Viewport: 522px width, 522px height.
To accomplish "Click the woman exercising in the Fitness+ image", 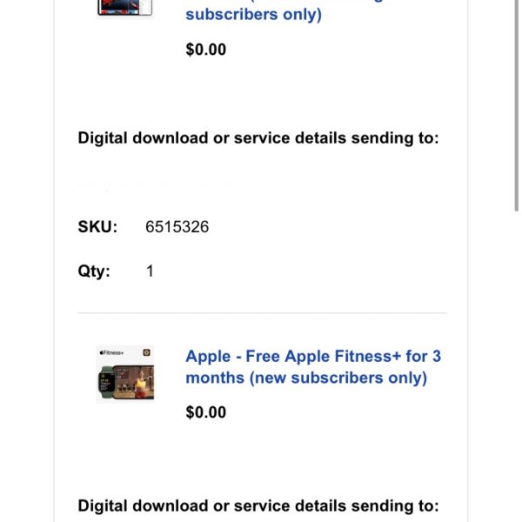I will 142,383.
